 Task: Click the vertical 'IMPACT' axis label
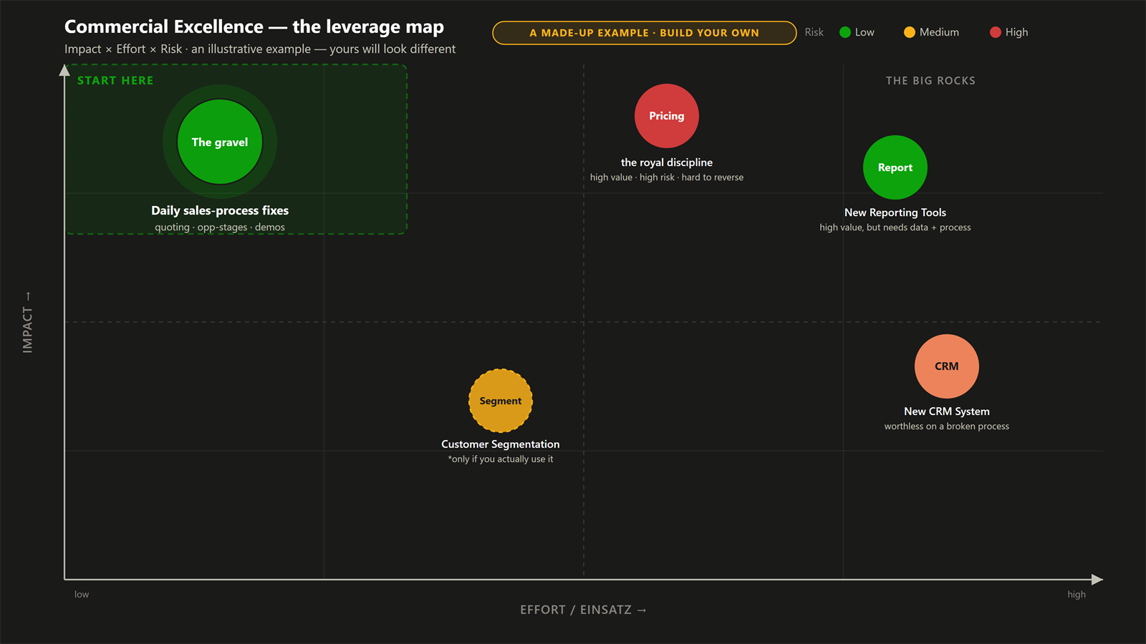click(27, 323)
